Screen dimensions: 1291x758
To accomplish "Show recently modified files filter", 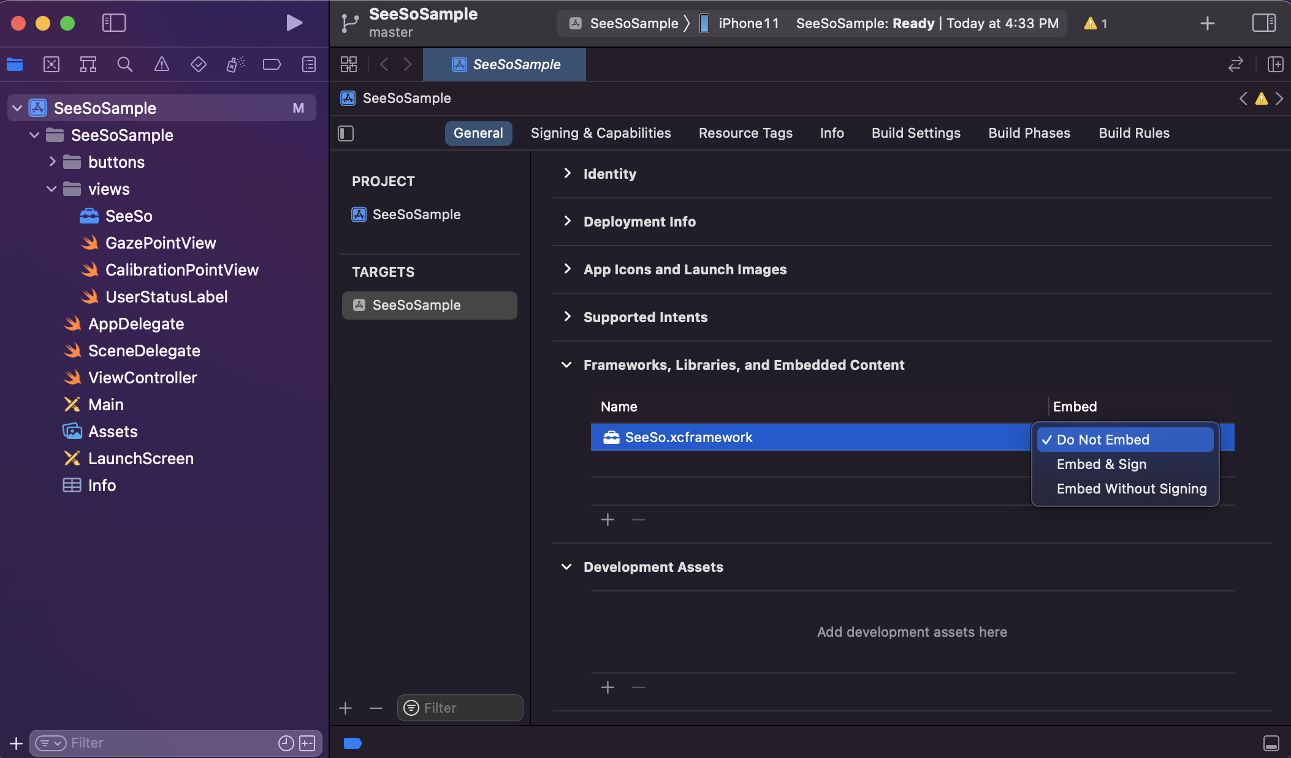I will pos(286,743).
